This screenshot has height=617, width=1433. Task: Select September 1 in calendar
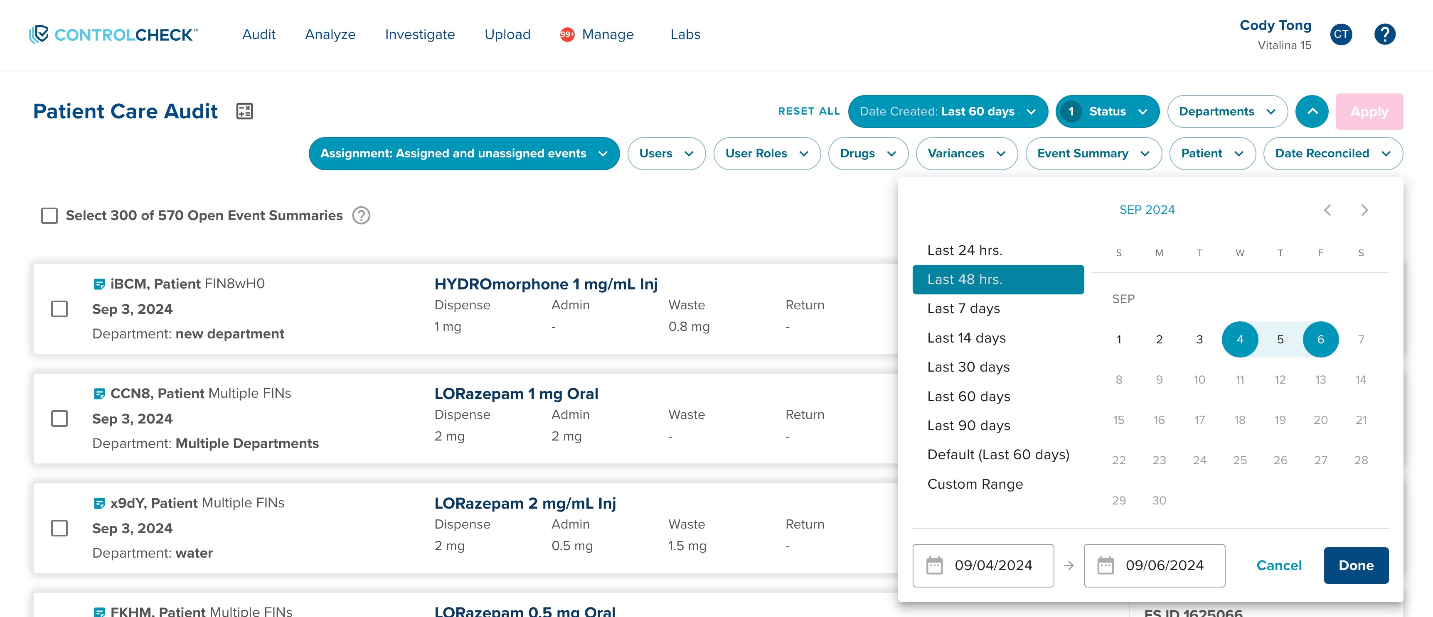click(x=1119, y=339)
